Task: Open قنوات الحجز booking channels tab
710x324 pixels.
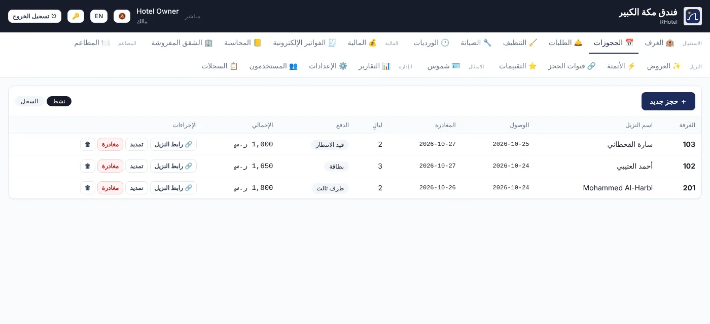Action: pos(572,66)
